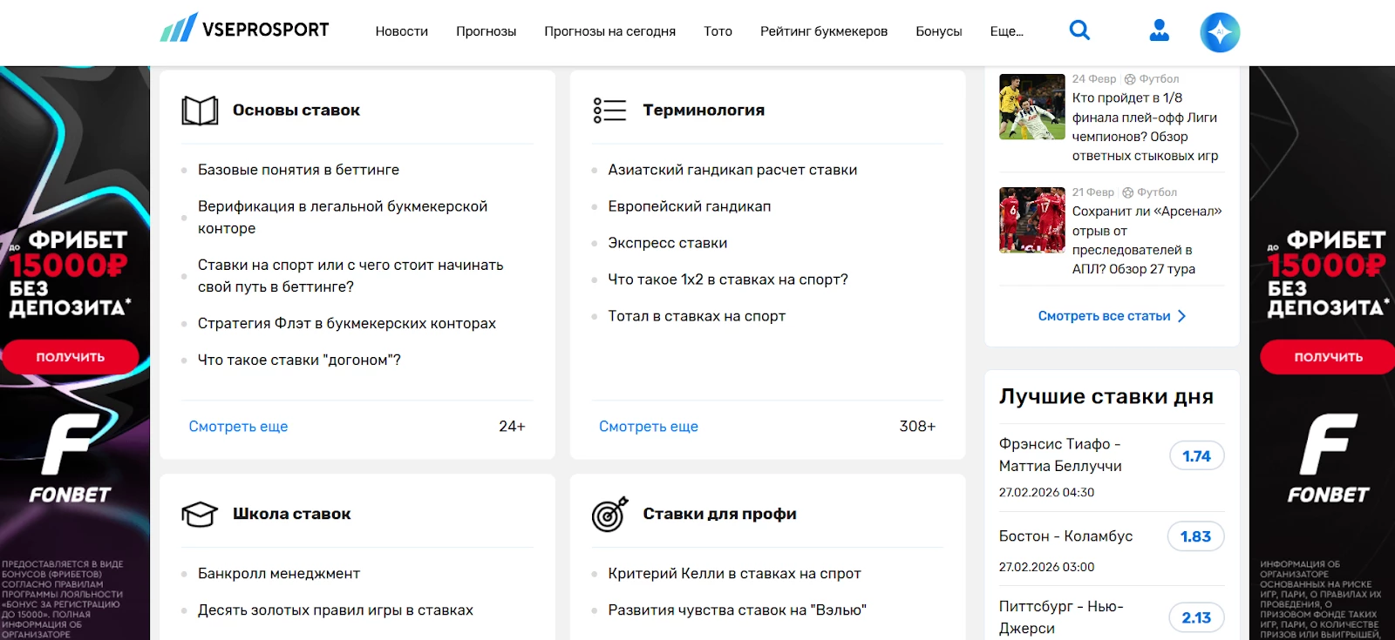1395x640 pixels.
Task: Open Экспресс ставки article
Action: [668, 243]
